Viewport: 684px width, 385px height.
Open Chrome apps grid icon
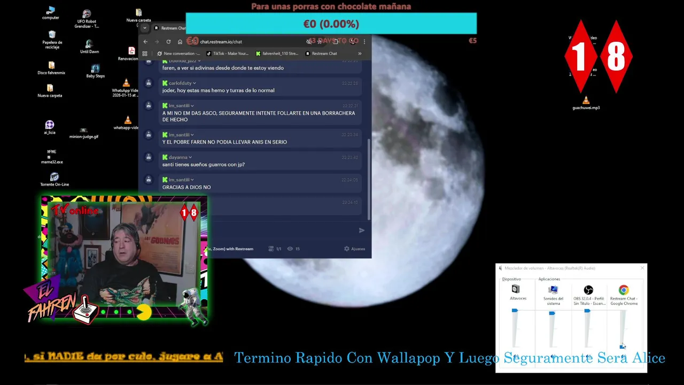point(145,53)
